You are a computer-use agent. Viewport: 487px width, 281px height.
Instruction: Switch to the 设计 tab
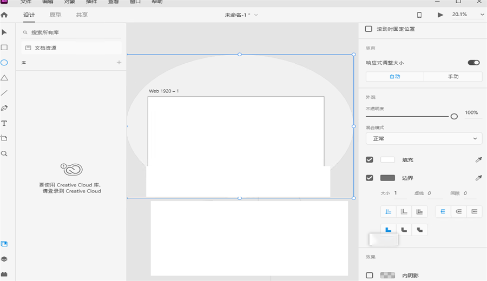[29, 15]
